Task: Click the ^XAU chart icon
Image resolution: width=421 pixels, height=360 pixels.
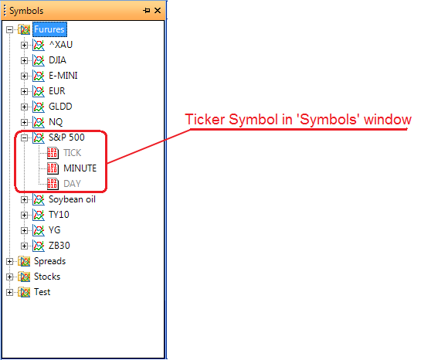Action: point(39,45)
